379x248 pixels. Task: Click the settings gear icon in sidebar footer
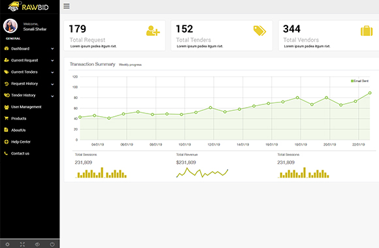pos(7,244)
